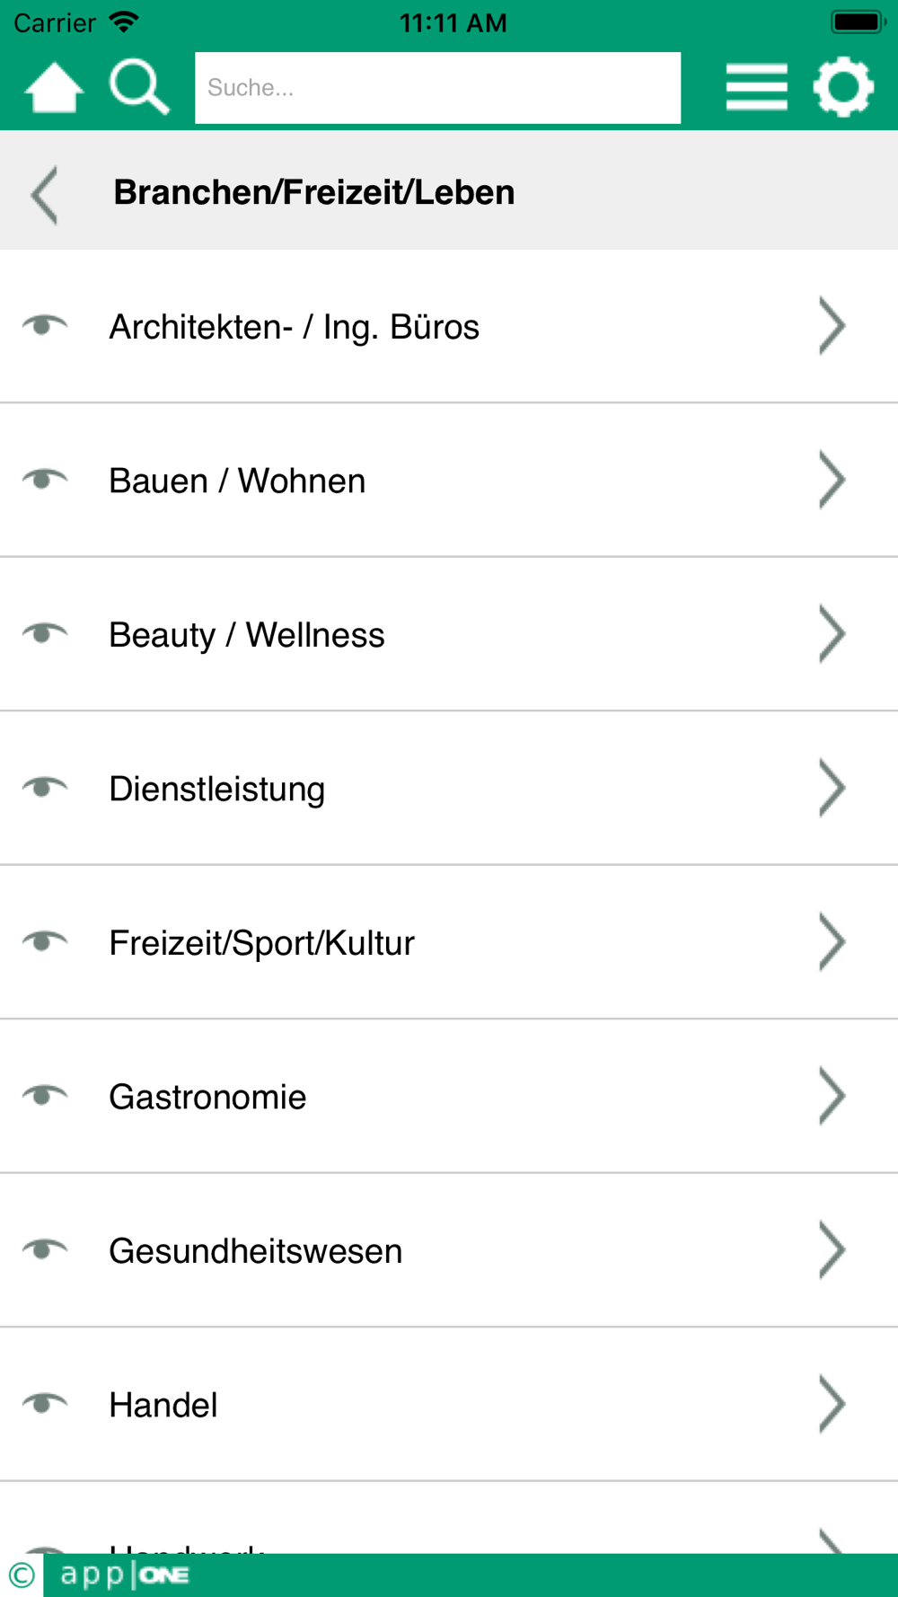Expand Gastronomie using its arrow
This screenshot has height=1597, width=898.
pos(832,1096)
